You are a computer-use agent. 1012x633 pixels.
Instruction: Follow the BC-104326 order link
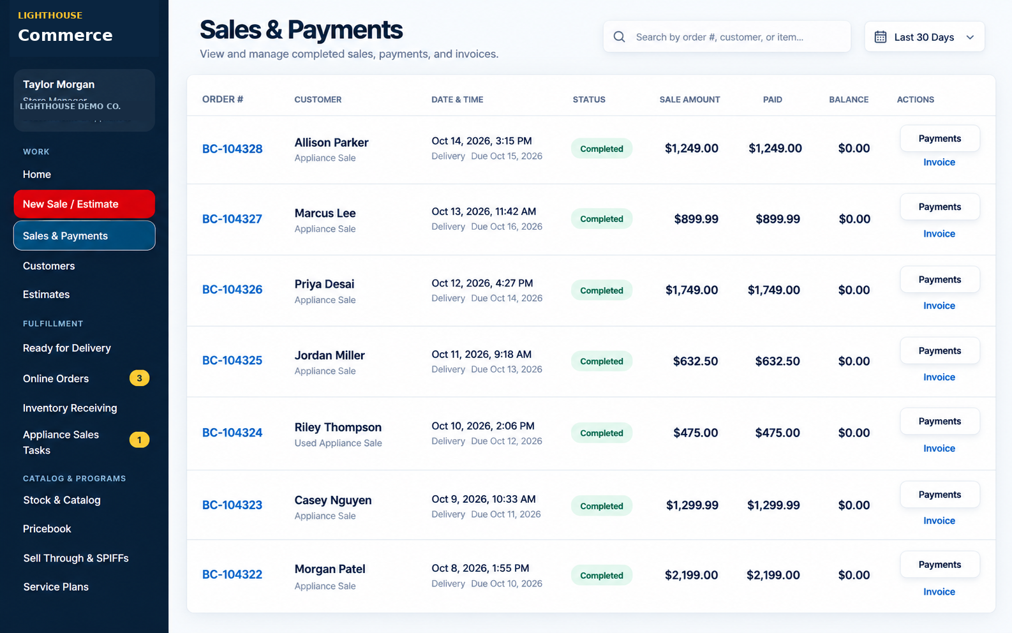232,290
